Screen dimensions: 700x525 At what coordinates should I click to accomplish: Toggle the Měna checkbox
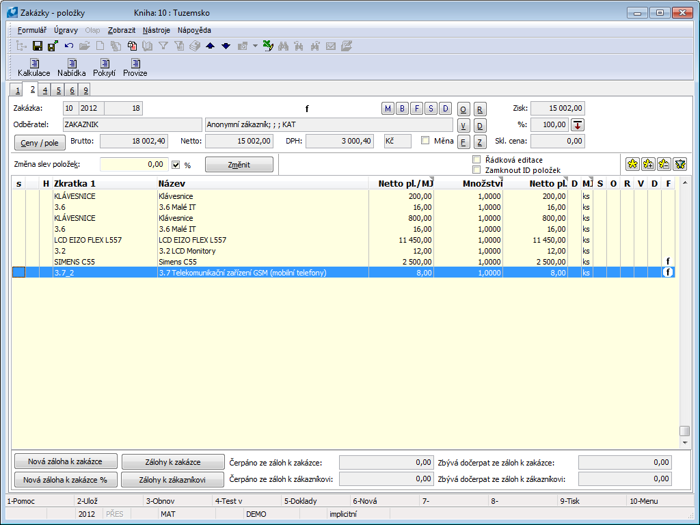[425, 141]
